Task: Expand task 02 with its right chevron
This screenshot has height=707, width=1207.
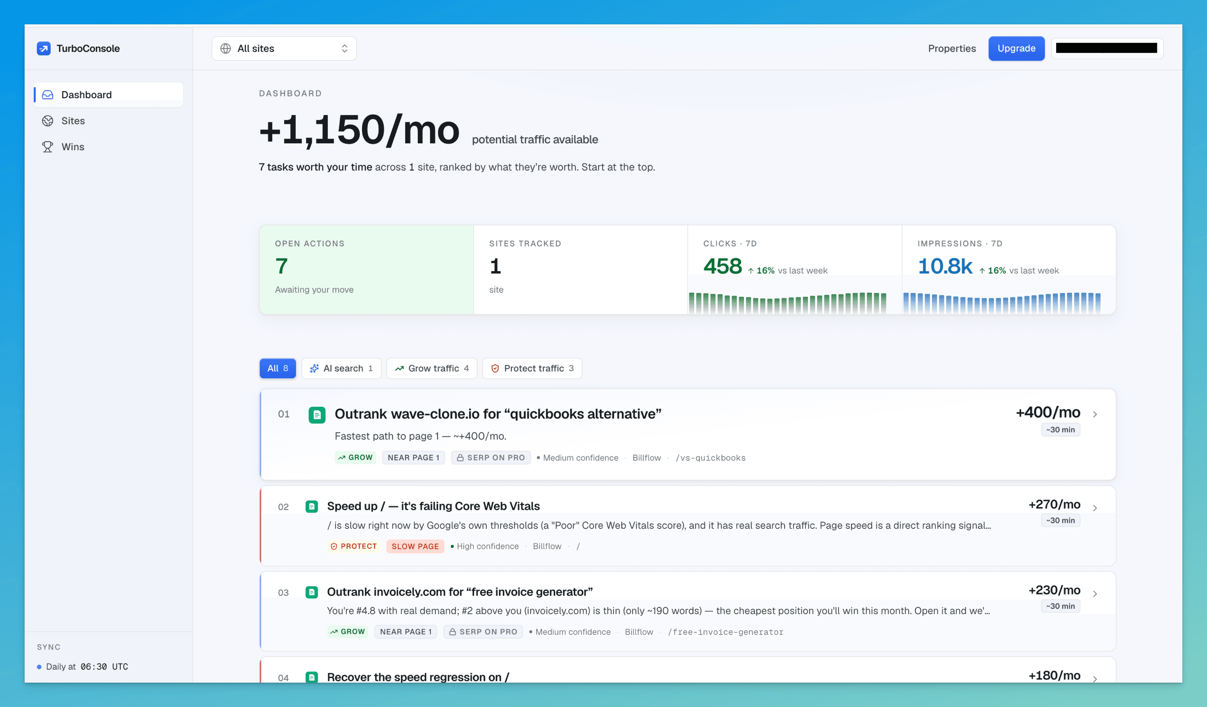Action: 1095,507
